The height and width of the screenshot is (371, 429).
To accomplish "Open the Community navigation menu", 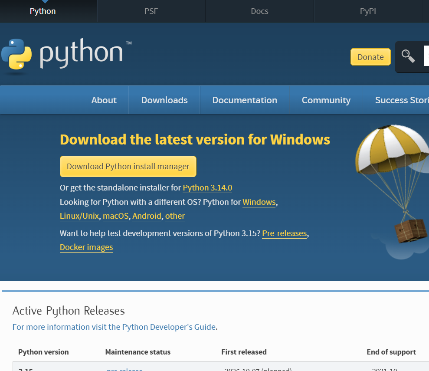I will pos(326,100).
